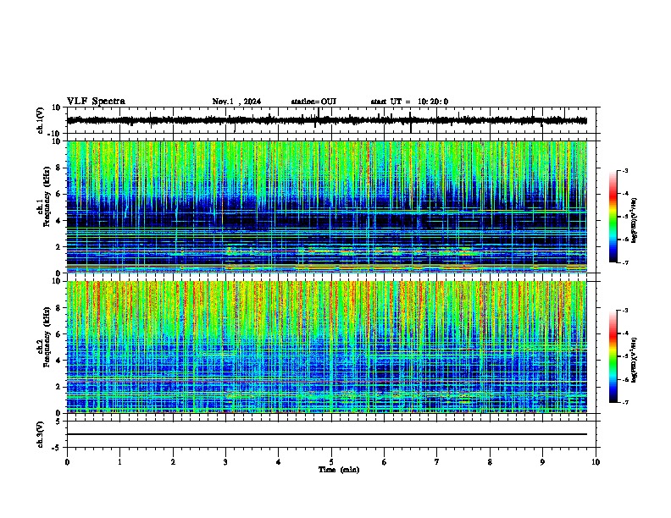Viewport: 671px width, 518px height.
Task: Click time axis tick label '1'
Action: [119, 462]
